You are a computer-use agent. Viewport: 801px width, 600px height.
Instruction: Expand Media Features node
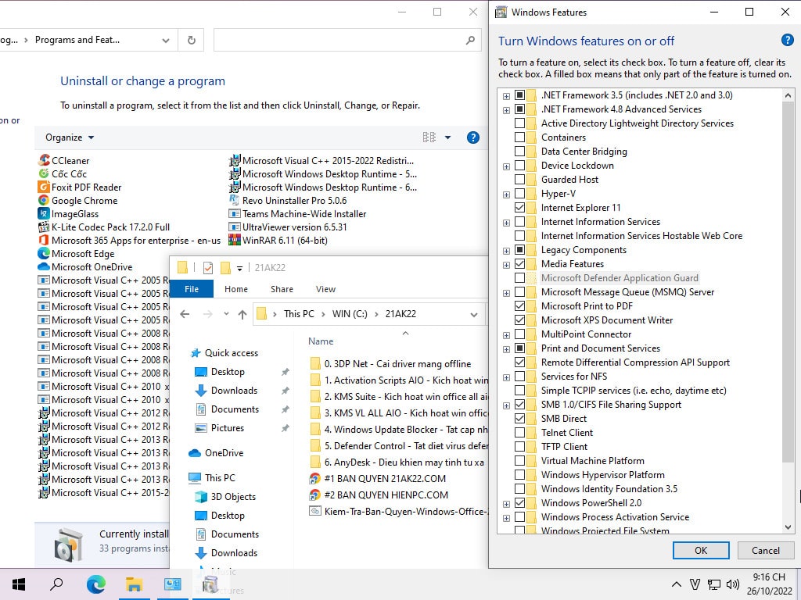(506, 265)
